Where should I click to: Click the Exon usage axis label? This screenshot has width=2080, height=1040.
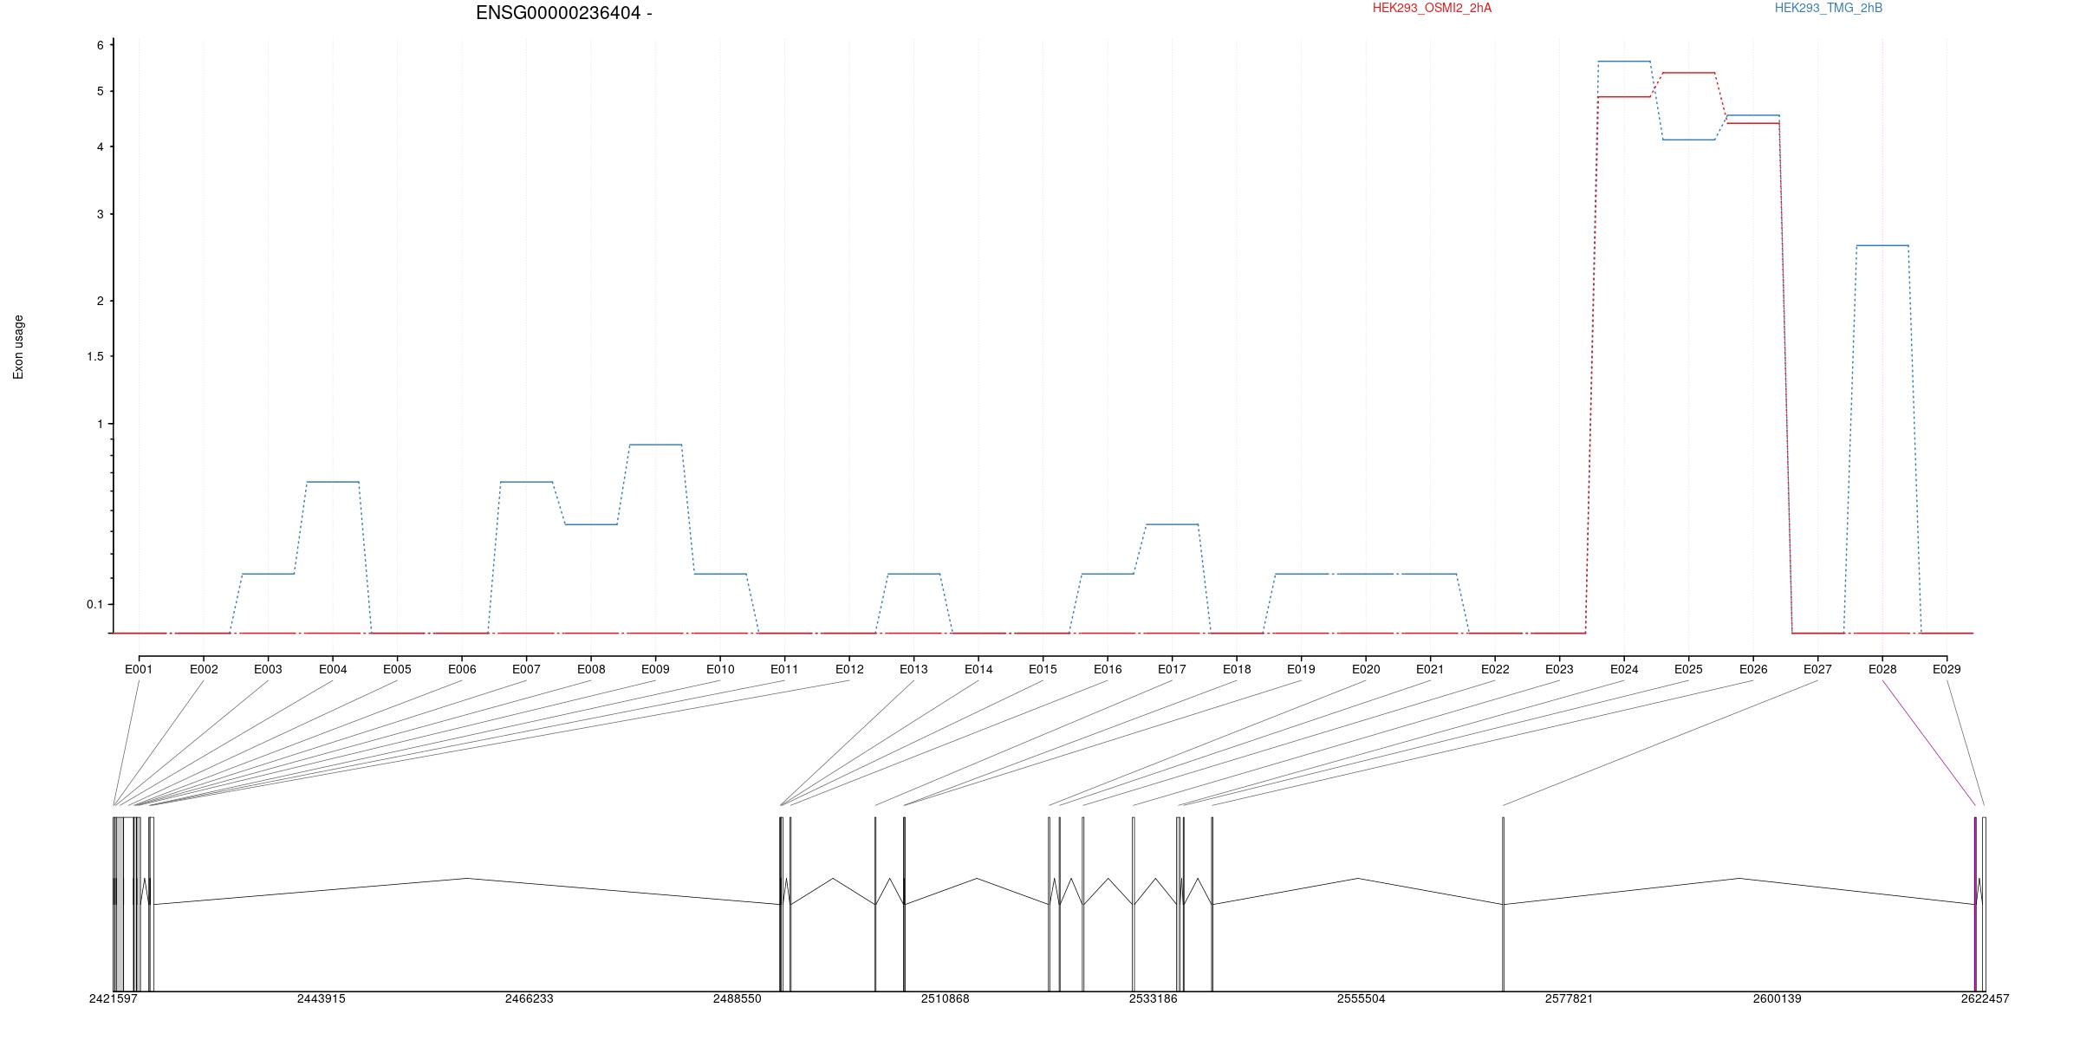(18, 348)
